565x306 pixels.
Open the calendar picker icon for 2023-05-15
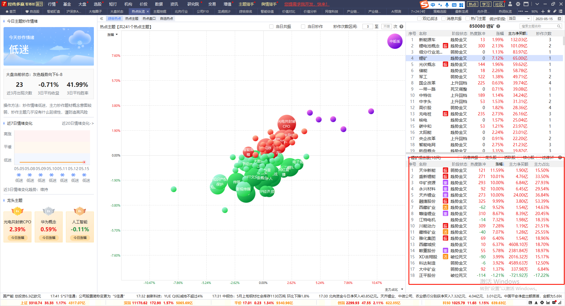pos(559,19)
